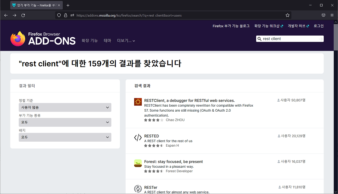
Task: Click the Forest add-on plant icon
Action: 138,163
